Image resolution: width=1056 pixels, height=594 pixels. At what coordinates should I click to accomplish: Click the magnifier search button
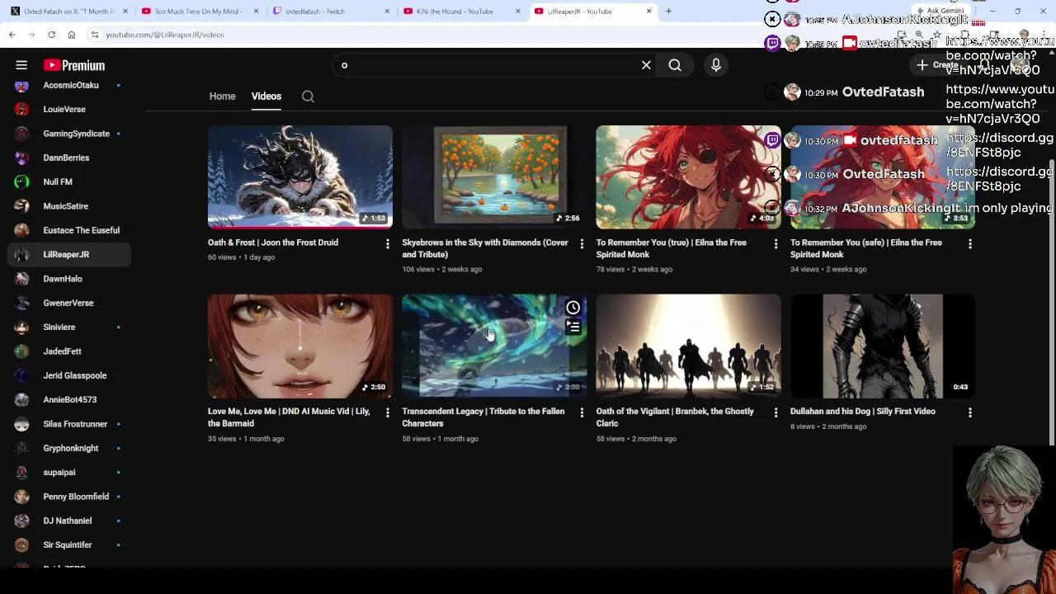[x=675, y=65]
